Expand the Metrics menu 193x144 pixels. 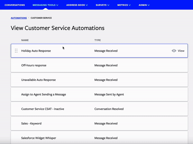click(x=124, y=5)
